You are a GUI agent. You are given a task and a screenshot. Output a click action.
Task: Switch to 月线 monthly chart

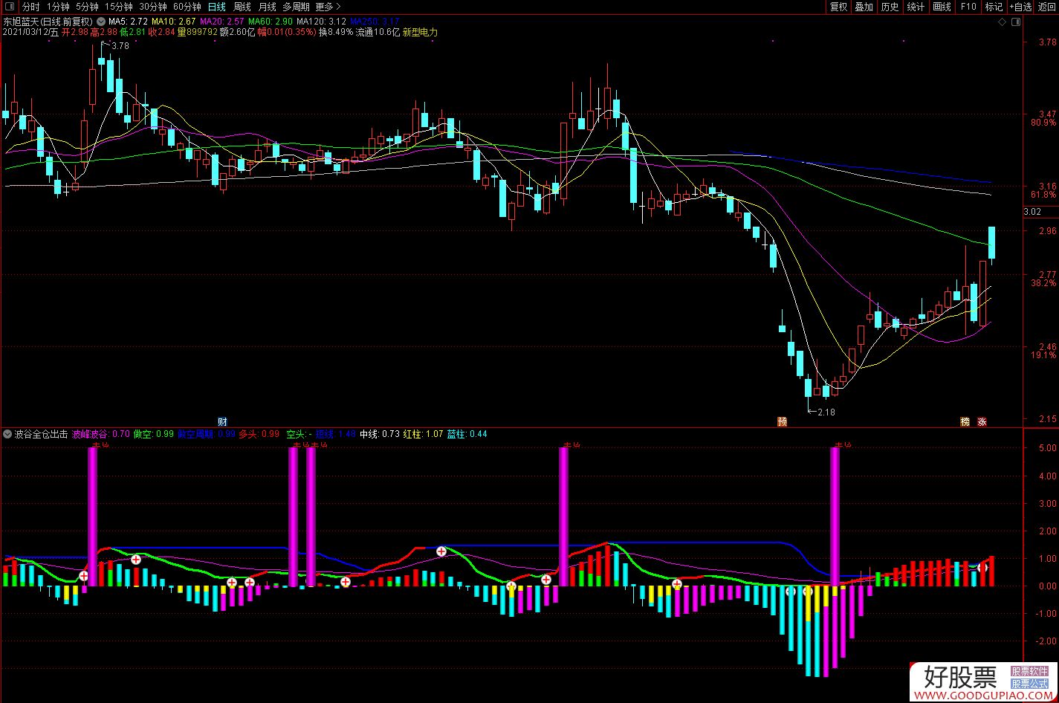[267, 7]
